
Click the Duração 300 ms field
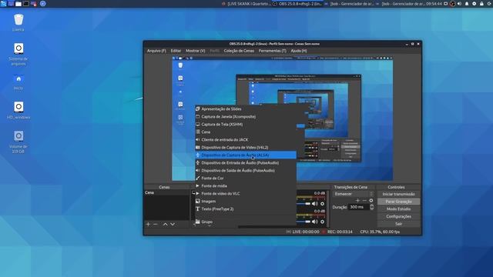pyautogui.click(x=359, y=207)
